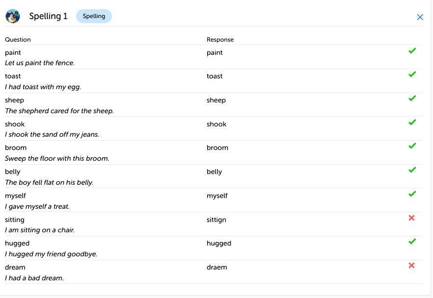Screen dimensions: 433x298
Task: Click the sentence 'I had a bad dream.'
Action: point(34,278)
